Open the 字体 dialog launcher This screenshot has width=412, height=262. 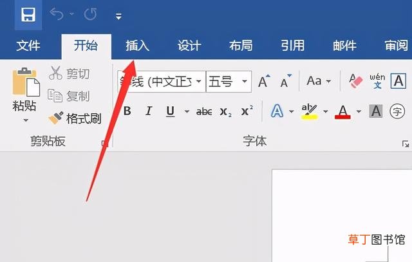point(406,144)
